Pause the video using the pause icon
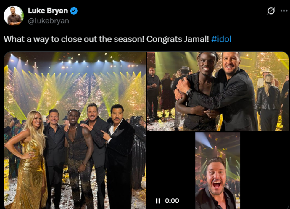 [x=158, y=201]
